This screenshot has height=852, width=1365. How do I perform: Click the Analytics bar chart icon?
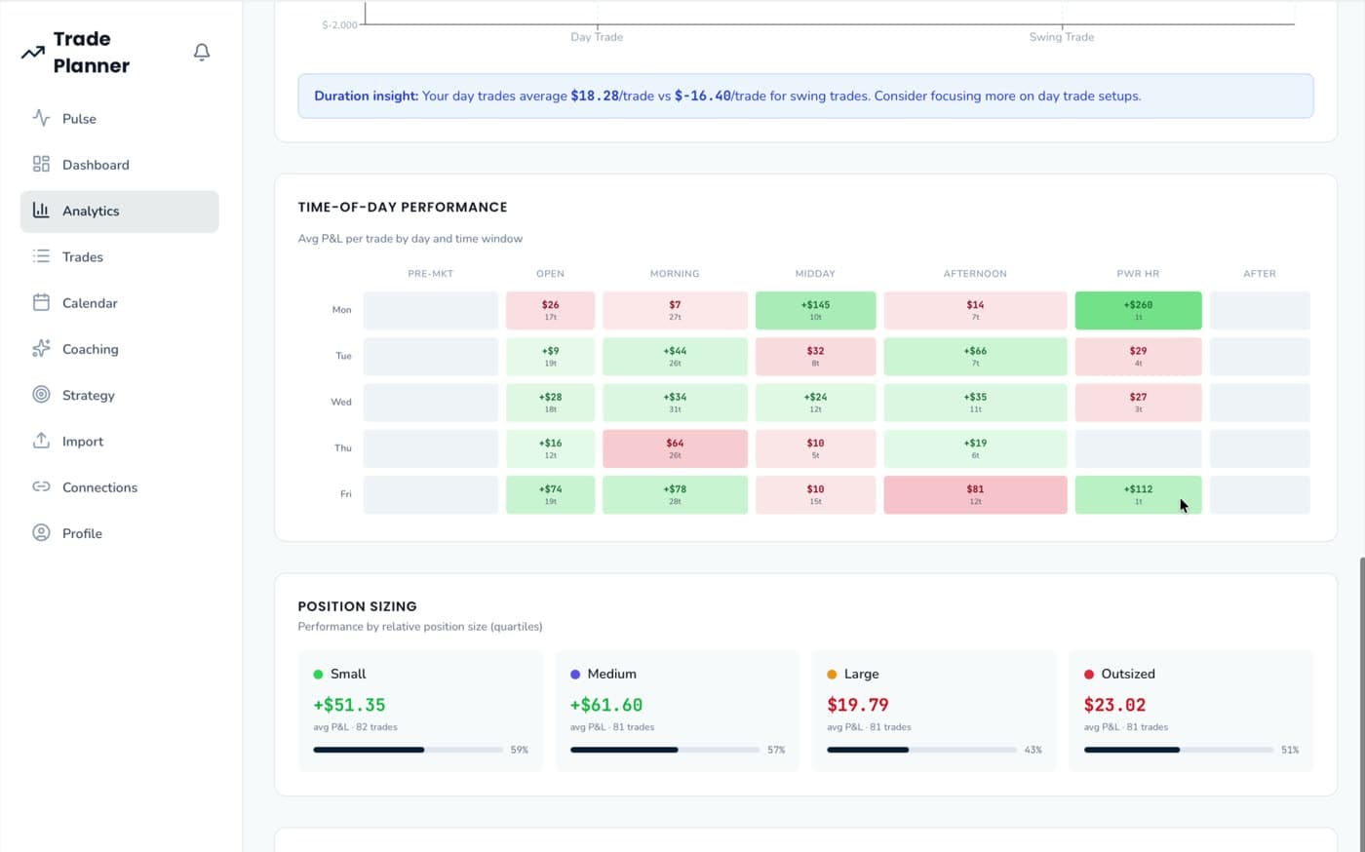click(41, 210)
